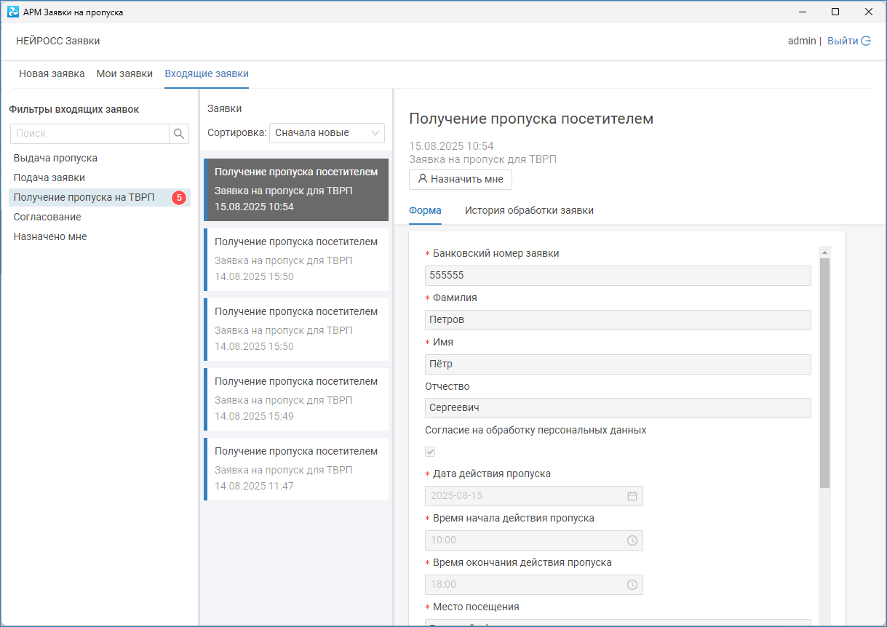Viewport: 887px width, 627px height.
Task: Click the Поиск filter search field
Action: pos(90,133)
